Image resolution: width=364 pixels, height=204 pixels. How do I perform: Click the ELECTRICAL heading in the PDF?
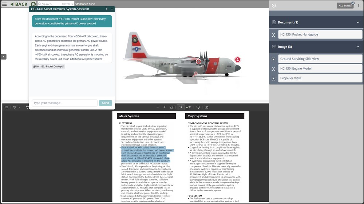pyautogui.click(x=126, y=123)
